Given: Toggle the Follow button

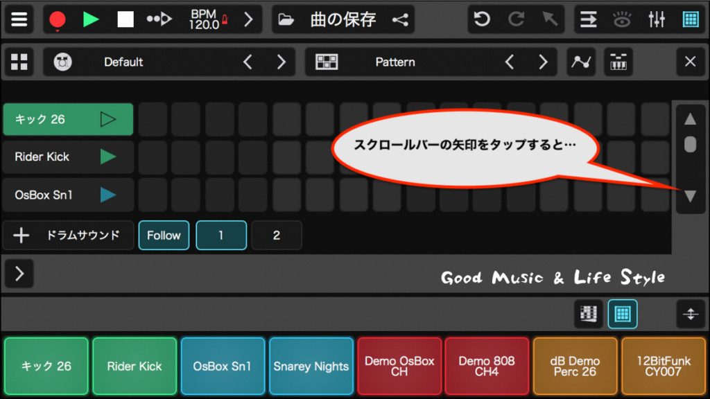Looking at the screenshot, I should pos(164,236).
